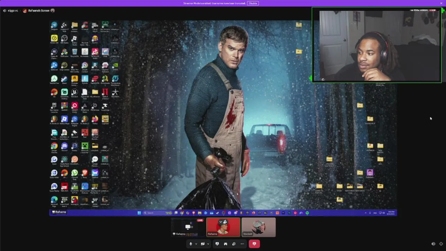
Task: Select the LIVE stream preview thumbnail
Action: (188, 227)
